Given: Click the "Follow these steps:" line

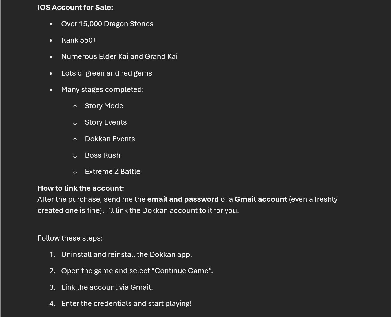Looking at the screenshot, I should pyautogui.click(x=70, y=238).
